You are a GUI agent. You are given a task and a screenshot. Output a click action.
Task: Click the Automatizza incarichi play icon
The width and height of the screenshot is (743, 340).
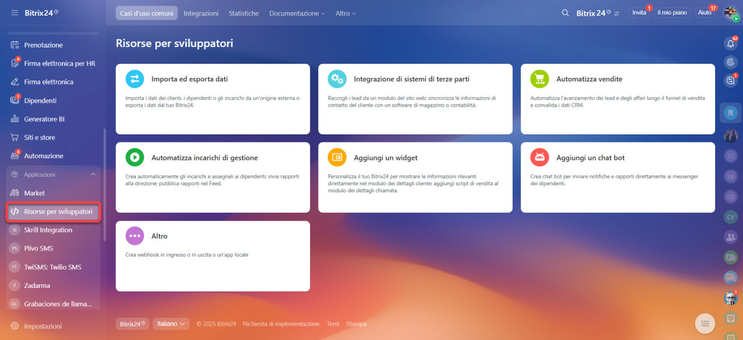click(x=135, y=158)
